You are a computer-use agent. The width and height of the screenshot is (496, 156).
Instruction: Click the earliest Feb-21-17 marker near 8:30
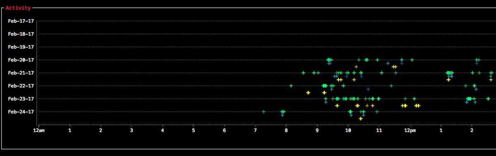pos(303,73)
